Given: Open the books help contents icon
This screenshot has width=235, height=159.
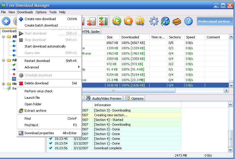Looking at the screenshot, I should 177,22.
